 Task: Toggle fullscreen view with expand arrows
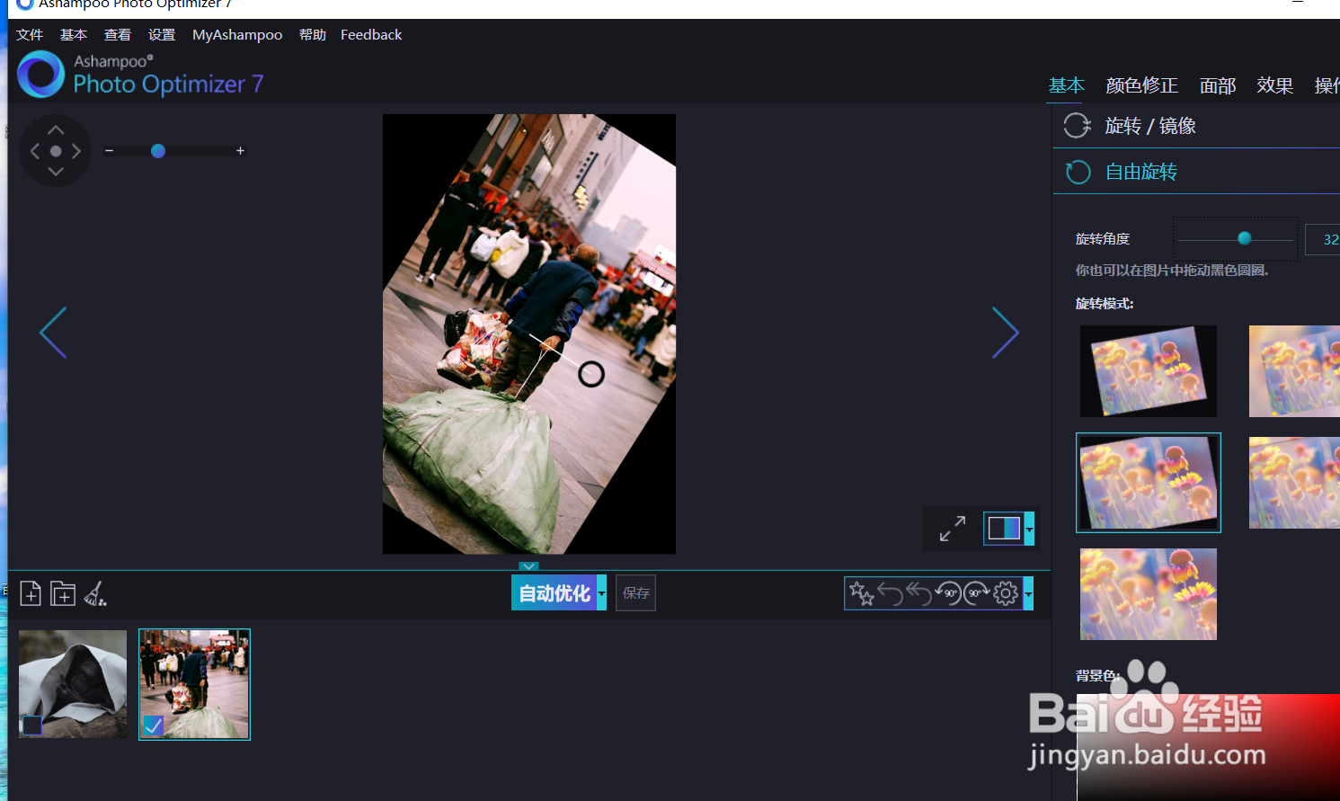point(953,529)
